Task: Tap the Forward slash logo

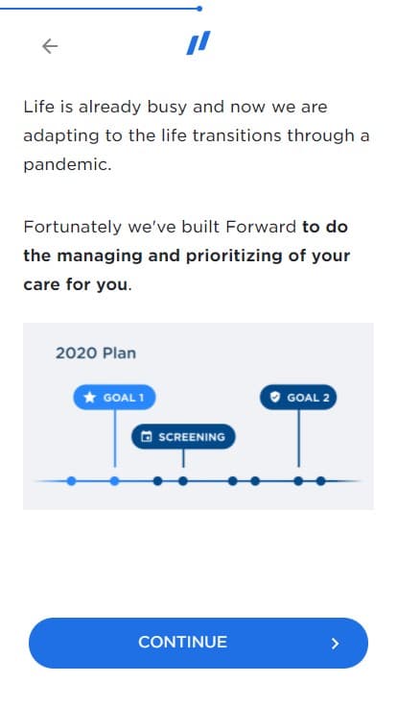Action: (198, 43)
